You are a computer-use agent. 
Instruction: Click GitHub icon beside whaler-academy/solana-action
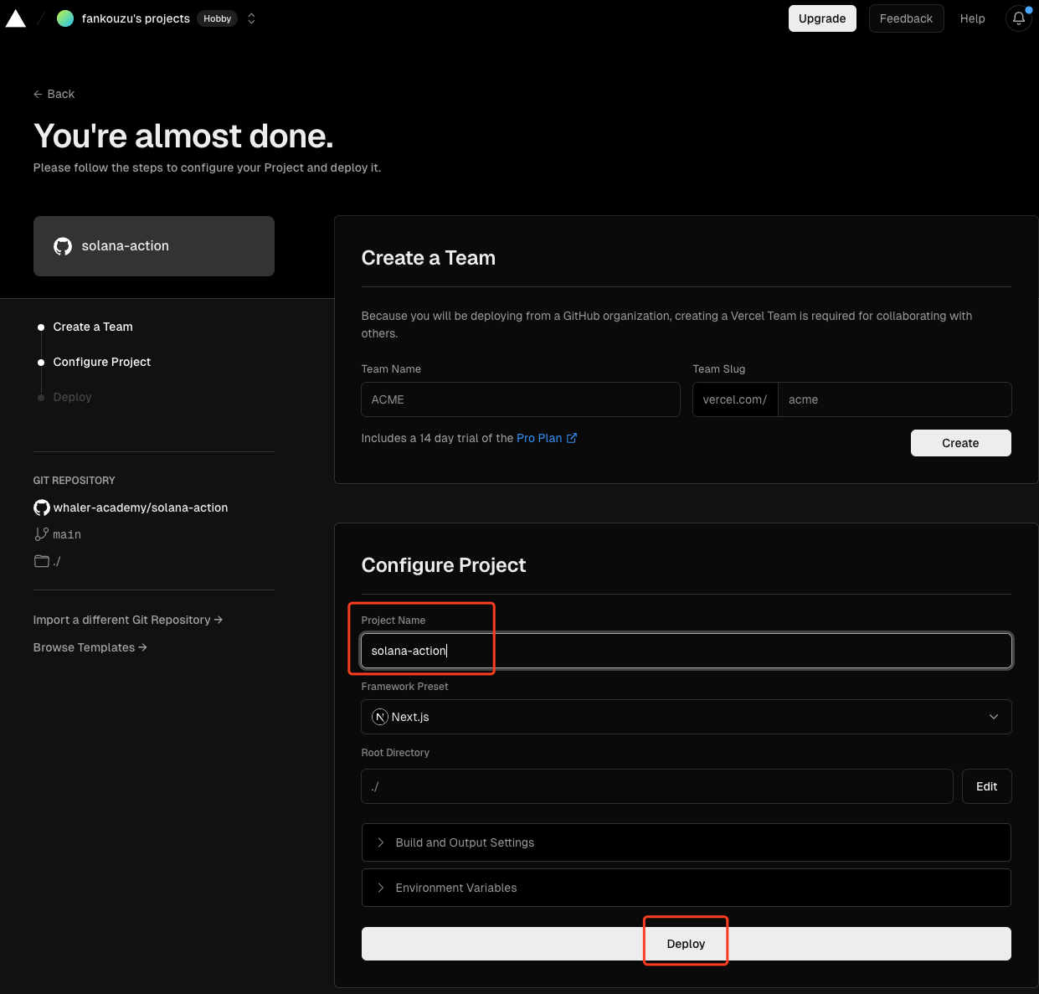(x=41, y=507)
